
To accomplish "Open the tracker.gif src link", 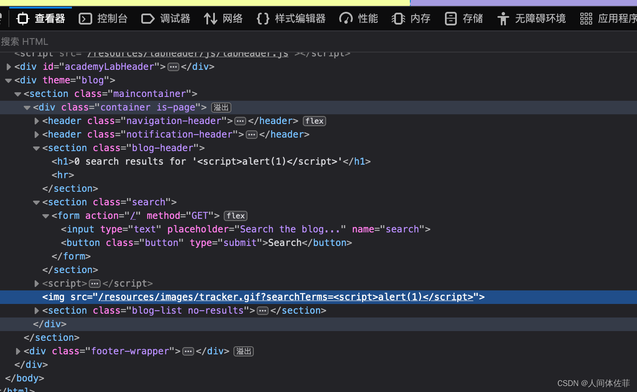I will pos(286,297).
